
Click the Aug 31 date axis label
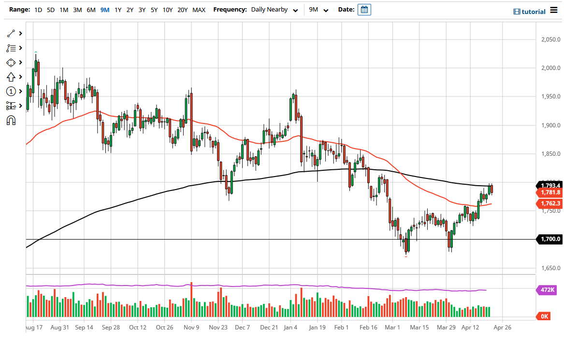60,327
